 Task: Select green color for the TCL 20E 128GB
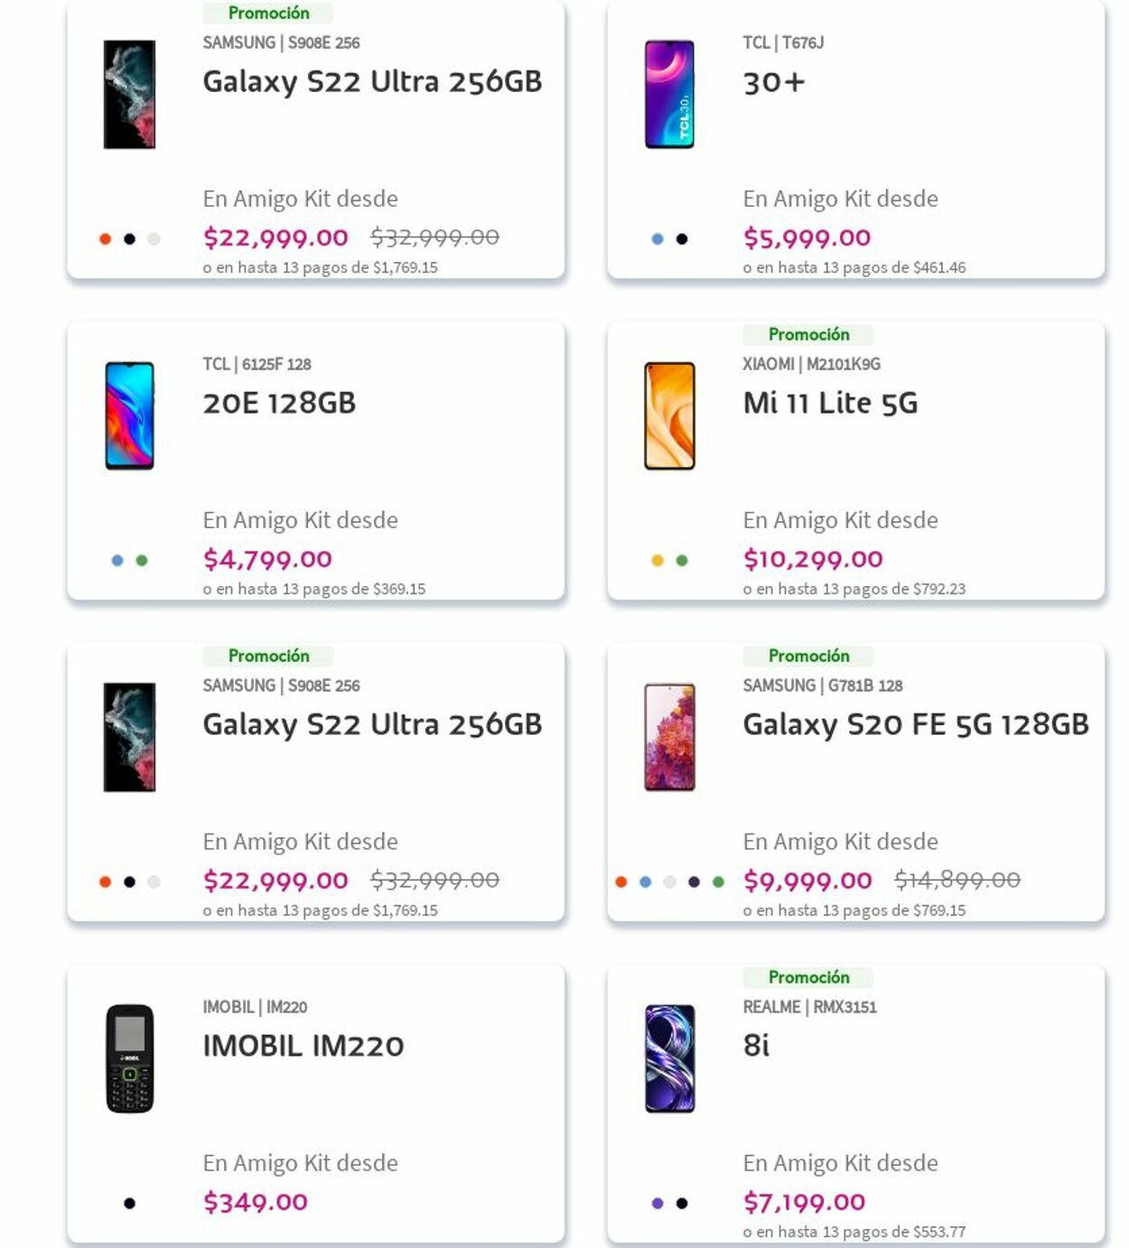(x=142, y=561)
